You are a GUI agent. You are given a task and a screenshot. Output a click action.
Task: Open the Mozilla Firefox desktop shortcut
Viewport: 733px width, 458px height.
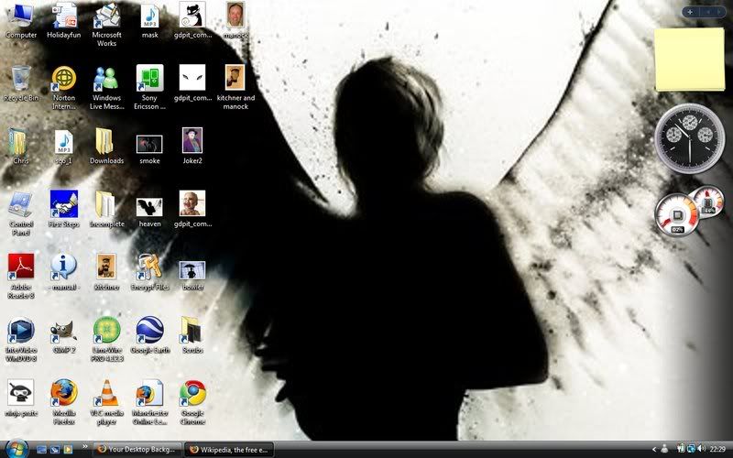[64, 392]
